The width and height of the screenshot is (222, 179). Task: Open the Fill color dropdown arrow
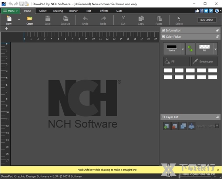coord(216,49)
